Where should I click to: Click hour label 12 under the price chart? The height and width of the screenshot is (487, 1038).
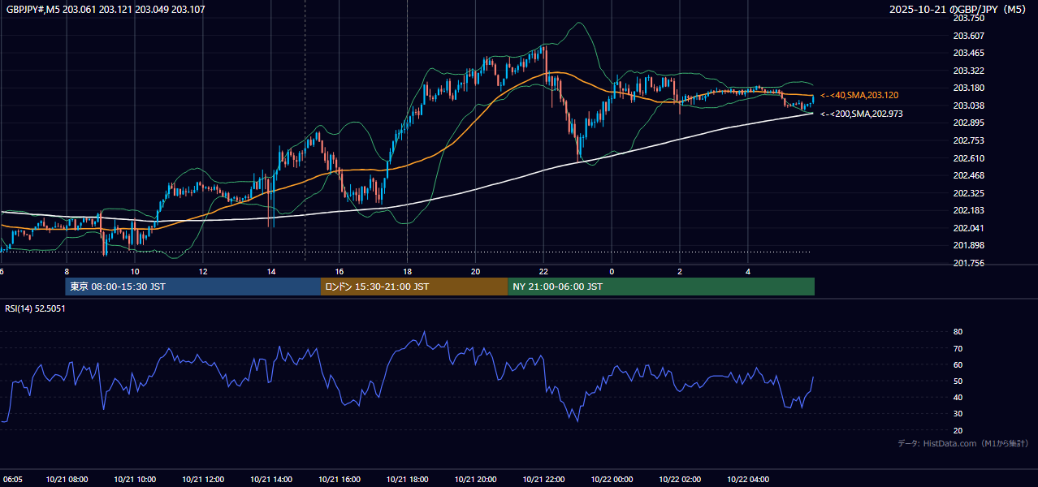(203, 272)
